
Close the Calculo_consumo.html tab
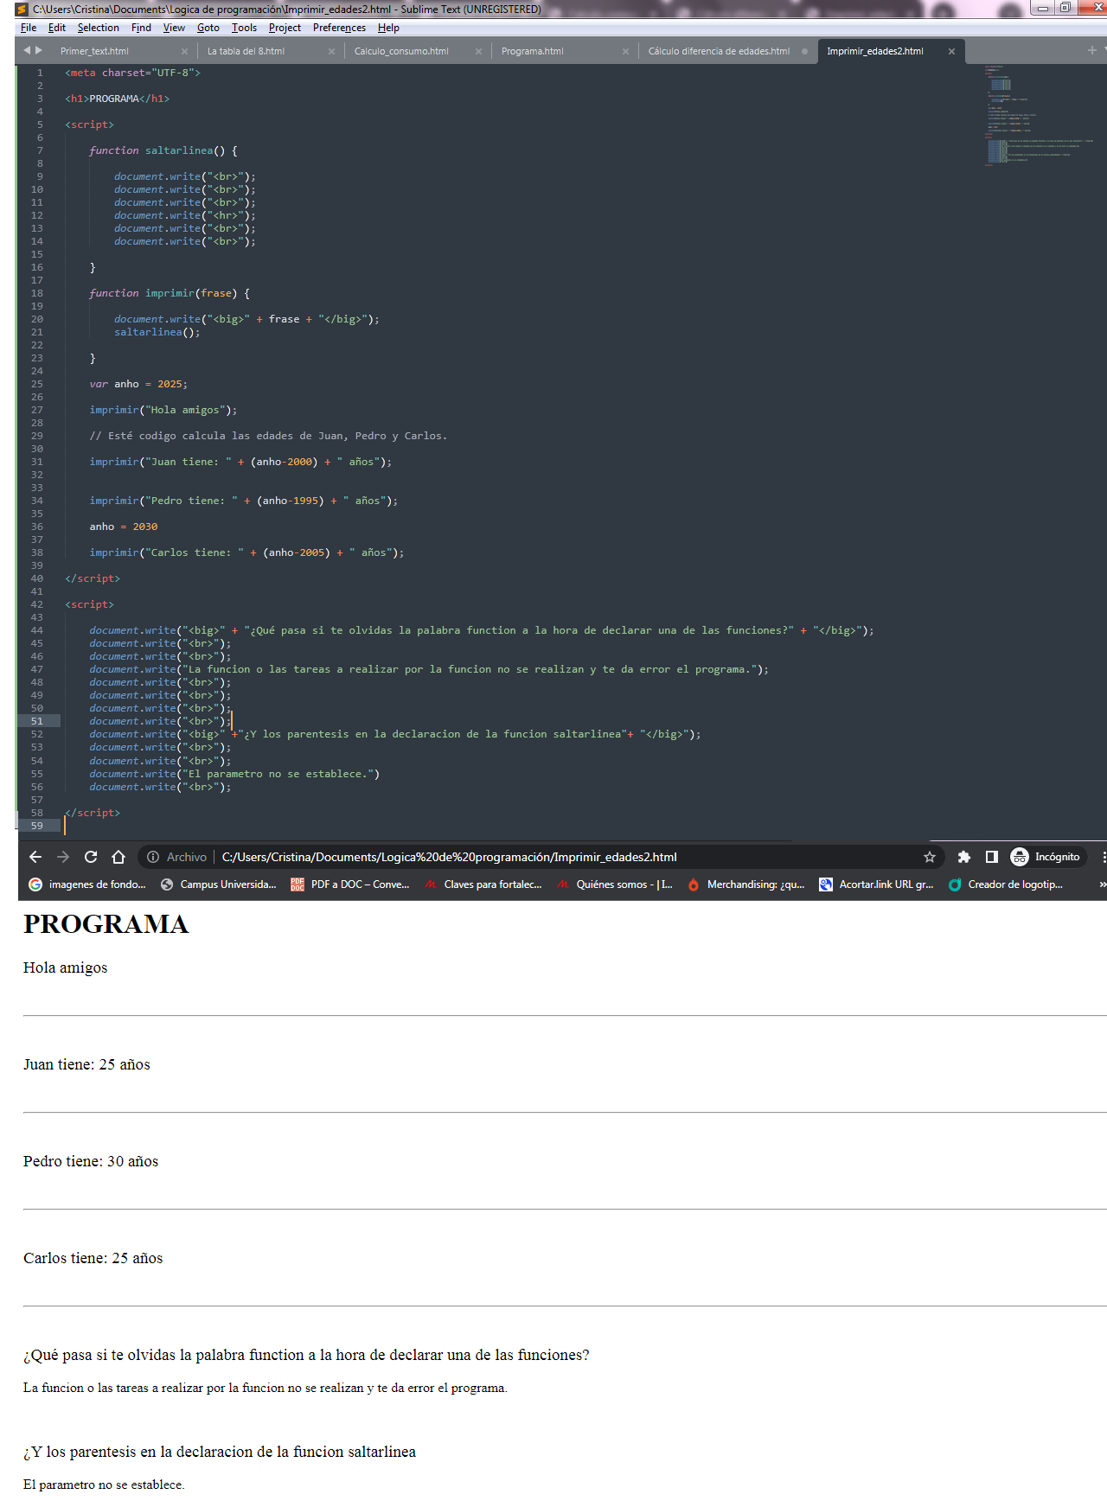click(478, 51)
